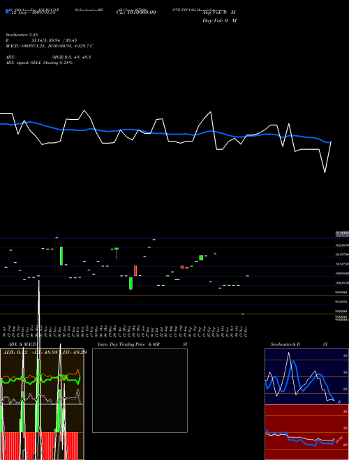The width and height of the screenshot is (349, 460).
Task: Click the green candlestick near 13 May
Action: pyautogui.click(x=131, y=284)
